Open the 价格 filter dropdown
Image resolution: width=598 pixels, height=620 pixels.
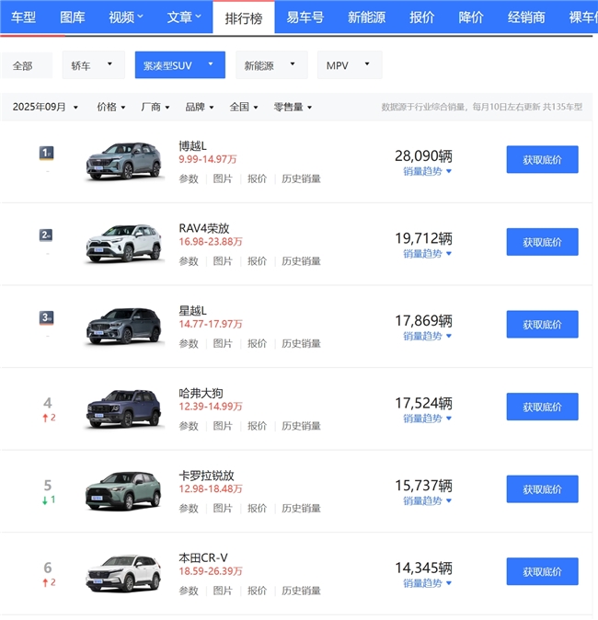click(x=111, y=108)
